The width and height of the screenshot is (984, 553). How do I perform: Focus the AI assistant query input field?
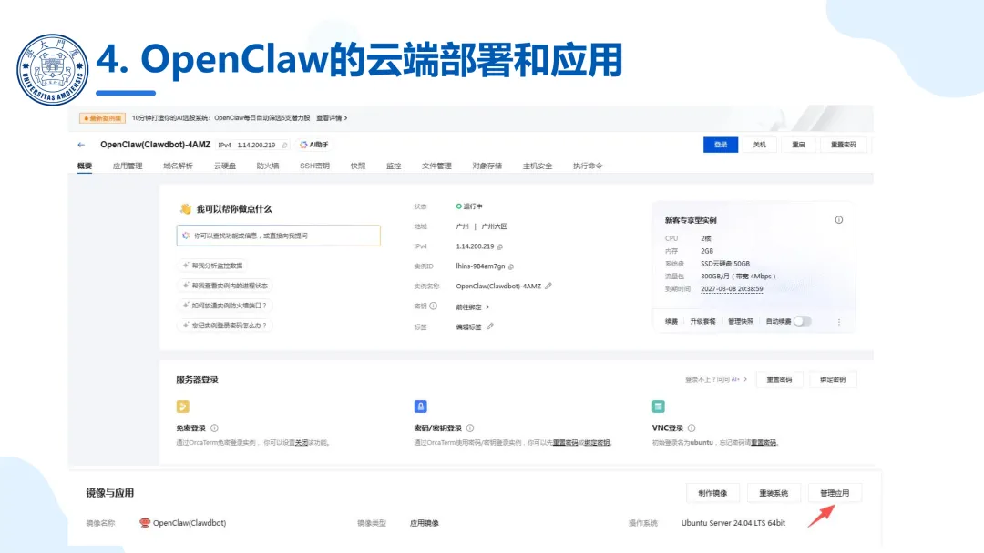coord(279,236)
